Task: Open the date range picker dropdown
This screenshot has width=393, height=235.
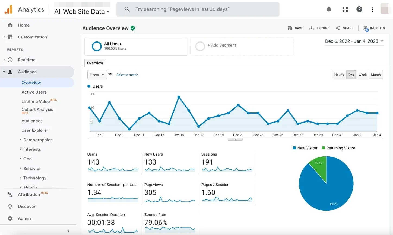Action: 354,41
